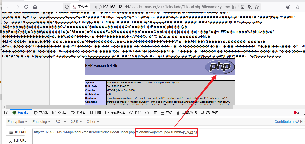Open the 控制台 console tab

point(59,113)
